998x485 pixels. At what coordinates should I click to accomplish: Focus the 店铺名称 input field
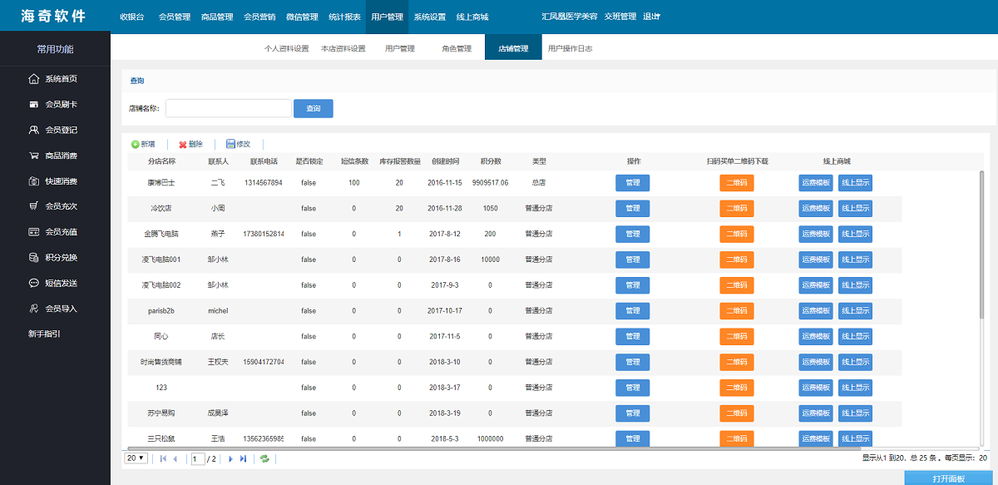point(229,108)
